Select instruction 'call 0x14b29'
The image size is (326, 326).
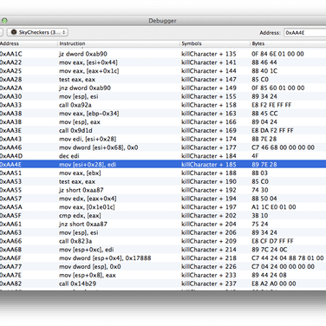click(x=77, y=284)
